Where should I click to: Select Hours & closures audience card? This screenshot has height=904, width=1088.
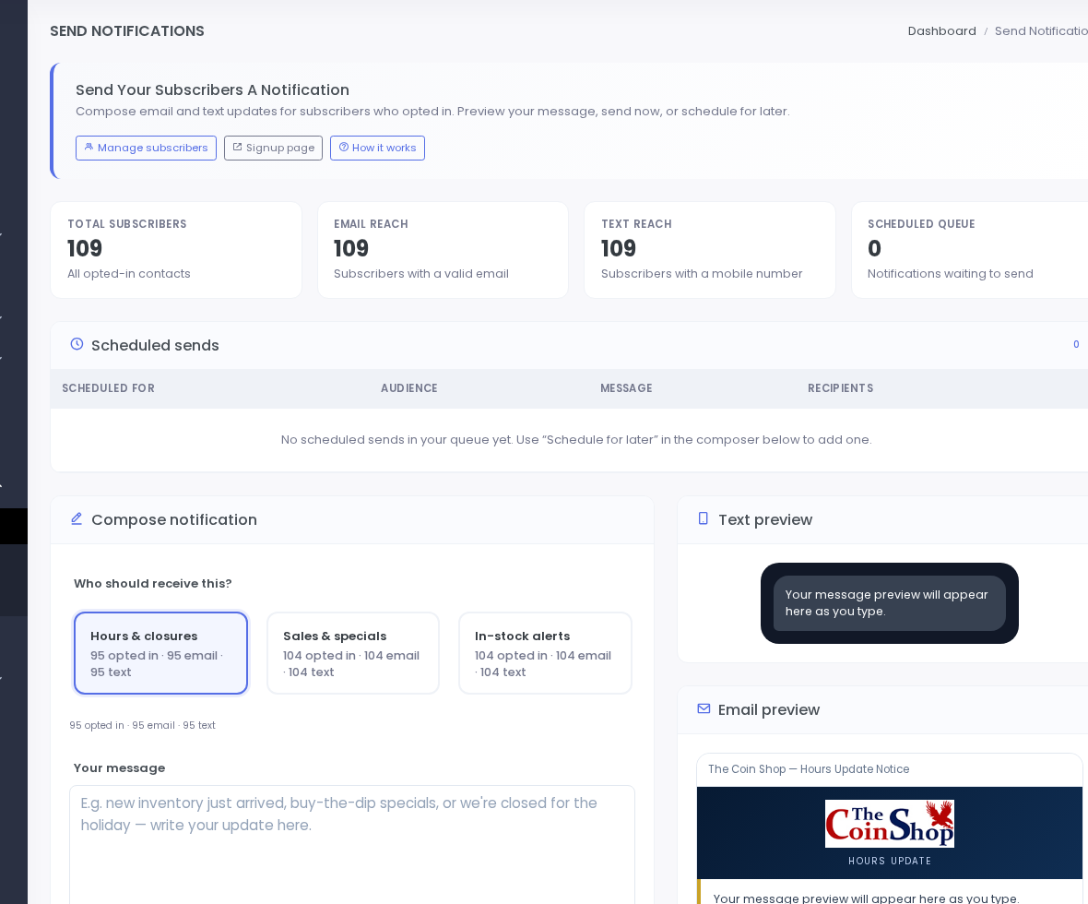pyautogui.click(x=161, y=653)
